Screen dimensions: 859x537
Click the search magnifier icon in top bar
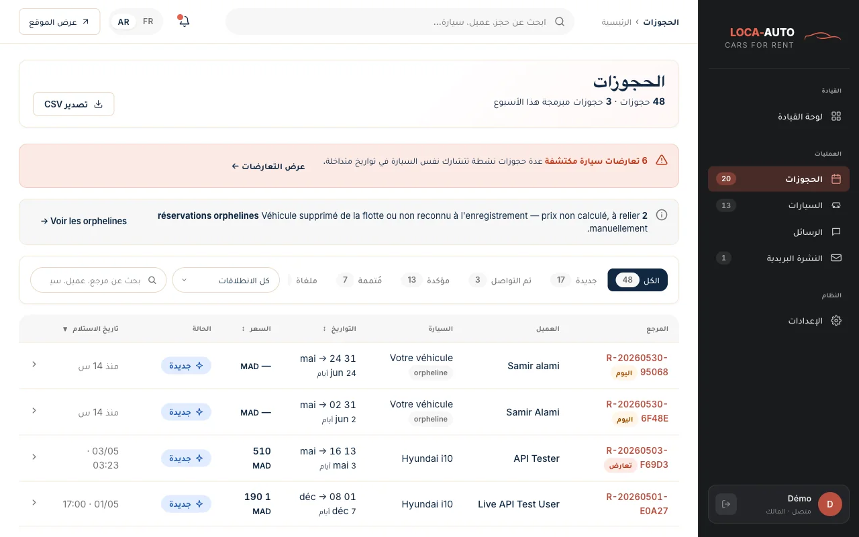[560, 21]
